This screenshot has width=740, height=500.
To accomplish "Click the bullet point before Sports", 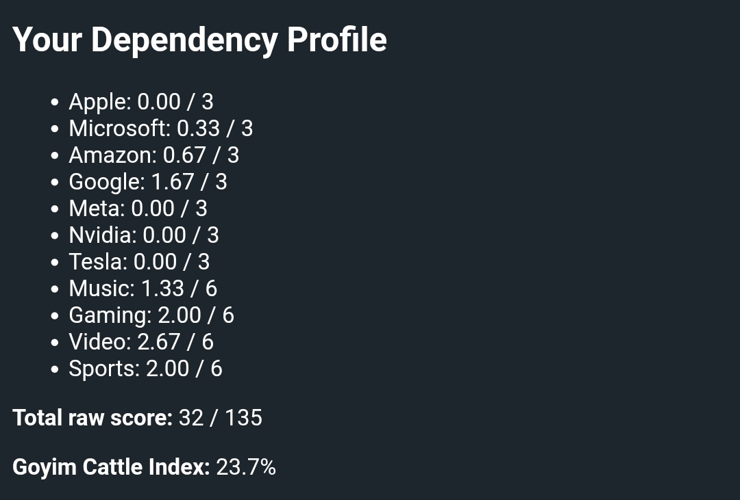I will (x=55, y=369).
